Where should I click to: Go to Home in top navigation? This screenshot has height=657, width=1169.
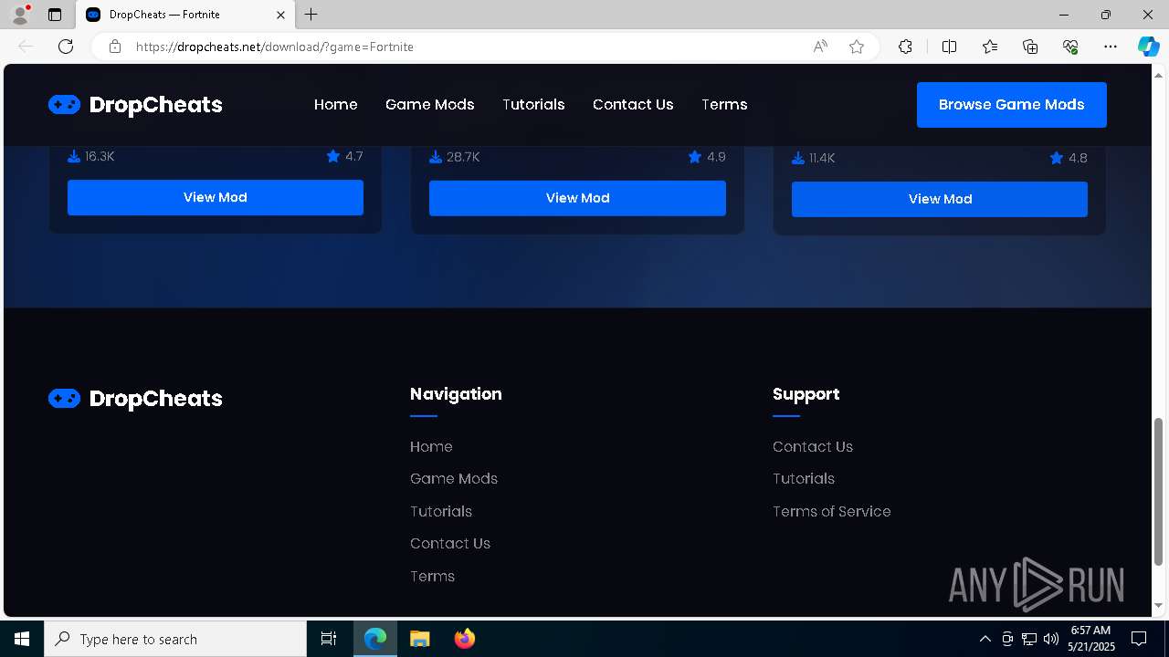coord(336,105)
